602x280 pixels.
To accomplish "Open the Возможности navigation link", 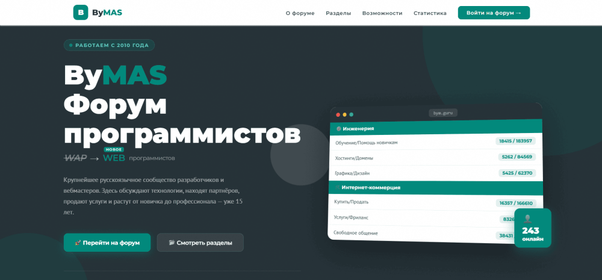I will tap(382, 13).
